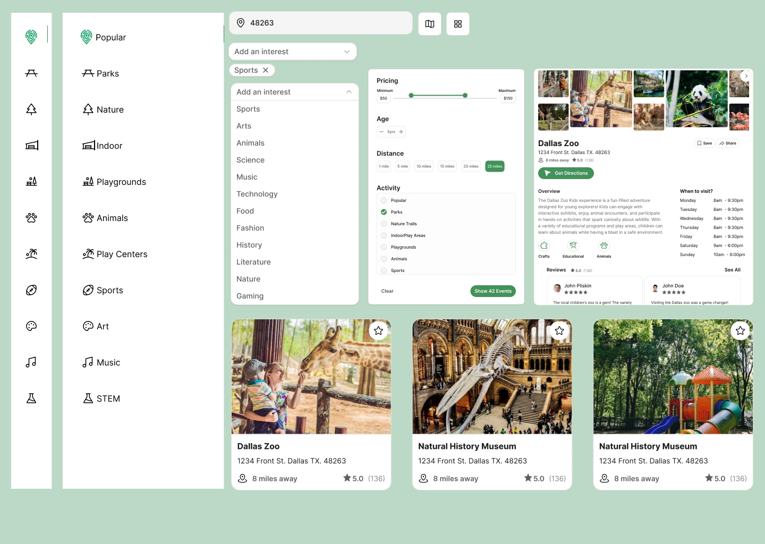Open See All reviews link
Screen dimensions: 765x544
(733, 270)
